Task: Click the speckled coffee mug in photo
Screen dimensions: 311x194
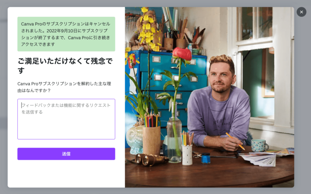Action: 259,146
